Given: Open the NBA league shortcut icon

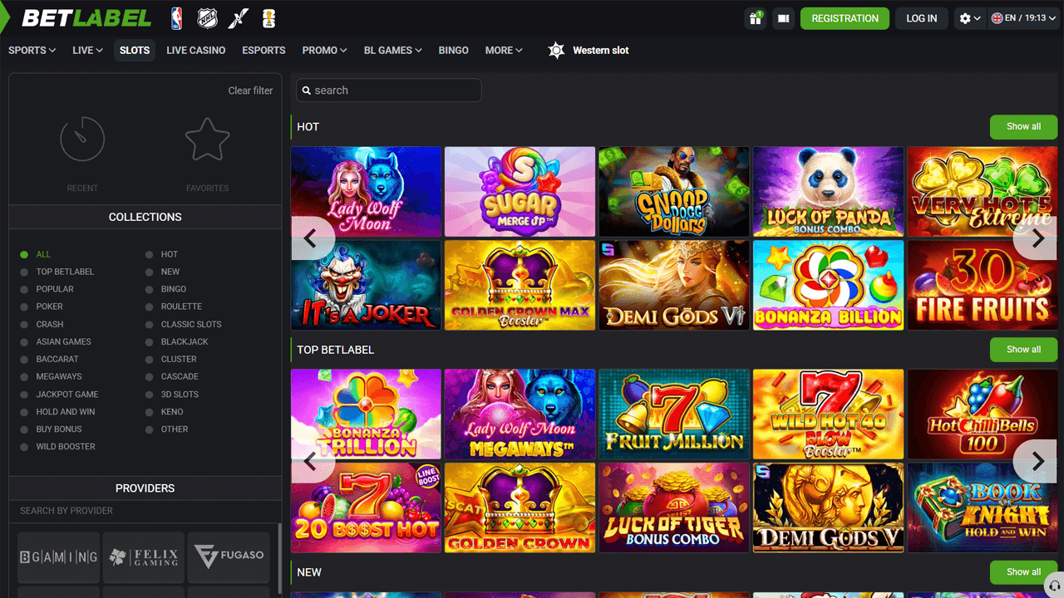Looking at the screenshot, I should (x=176, y=18).
